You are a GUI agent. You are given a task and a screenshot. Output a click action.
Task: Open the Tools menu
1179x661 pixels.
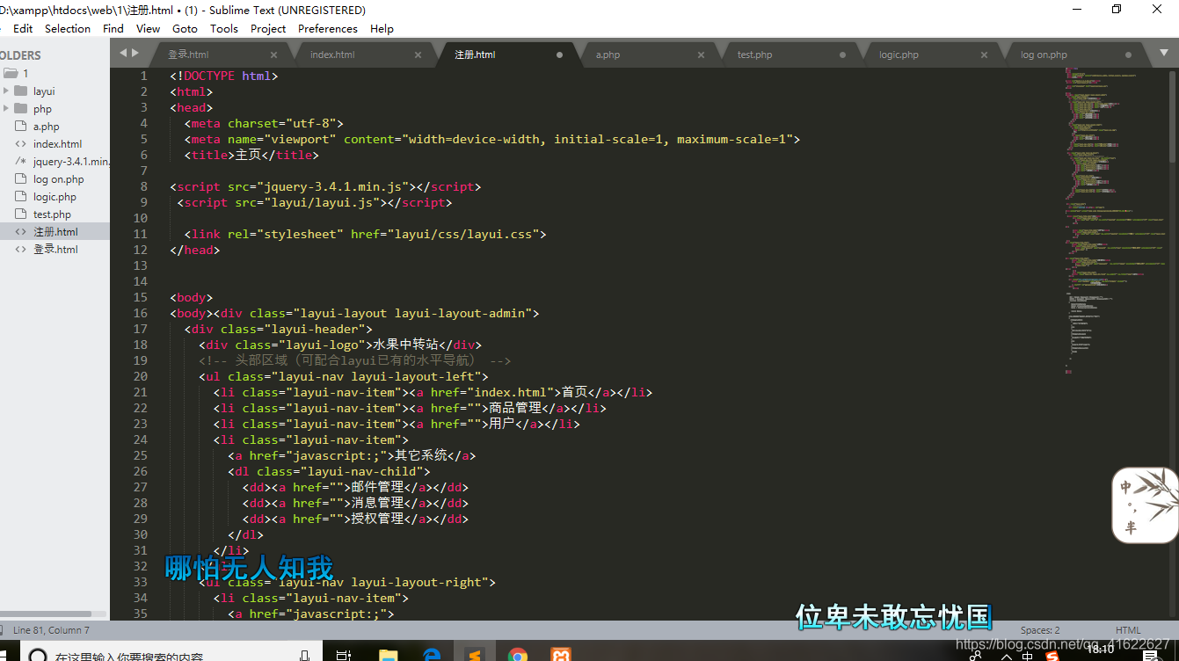point(224,28)
